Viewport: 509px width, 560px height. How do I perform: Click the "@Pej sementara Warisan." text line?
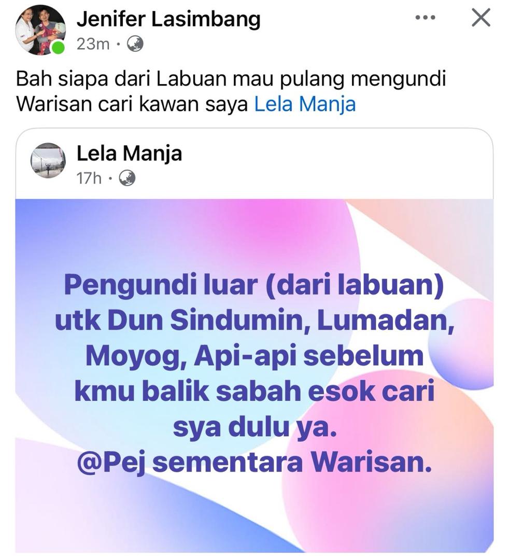254,463
